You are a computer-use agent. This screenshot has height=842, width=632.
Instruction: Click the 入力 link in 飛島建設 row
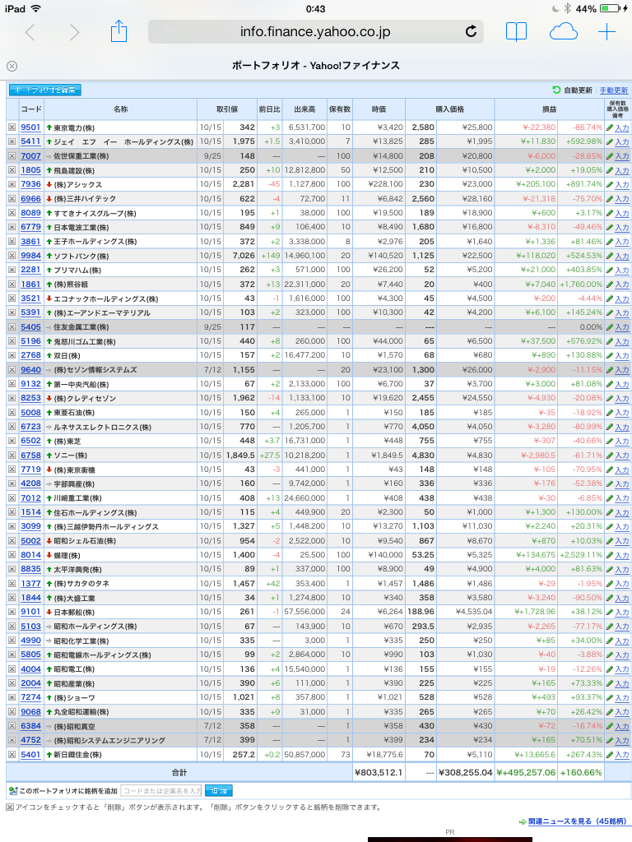[622, 171]
